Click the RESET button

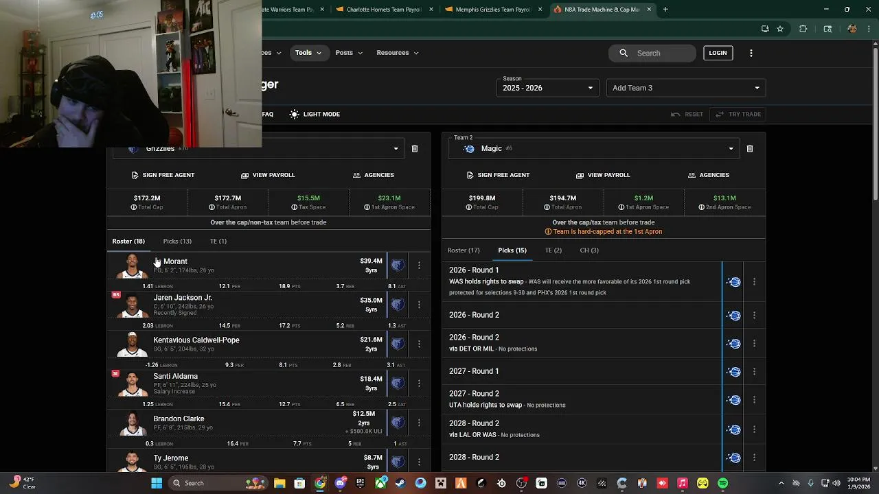[x=687, y=115]
